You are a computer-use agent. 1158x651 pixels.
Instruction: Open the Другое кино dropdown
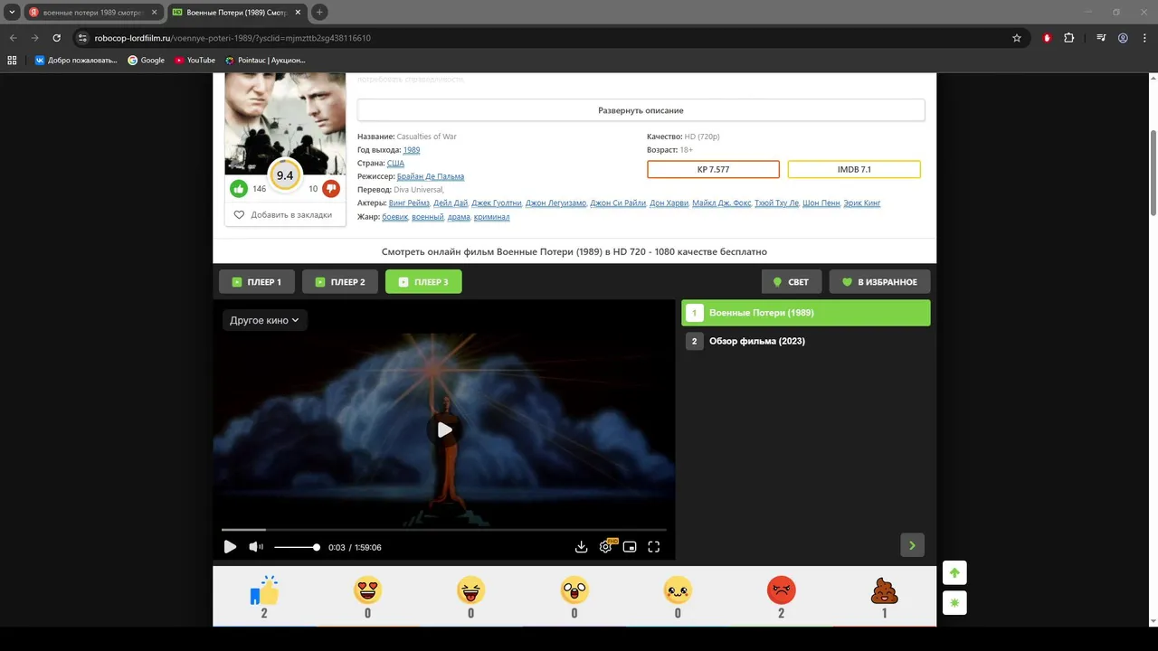(264, 320)
